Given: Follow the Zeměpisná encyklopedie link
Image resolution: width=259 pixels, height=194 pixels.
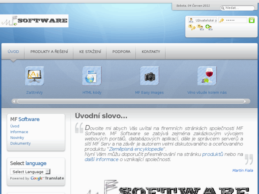Looking at the screenshot, I should tap(136, 149).
